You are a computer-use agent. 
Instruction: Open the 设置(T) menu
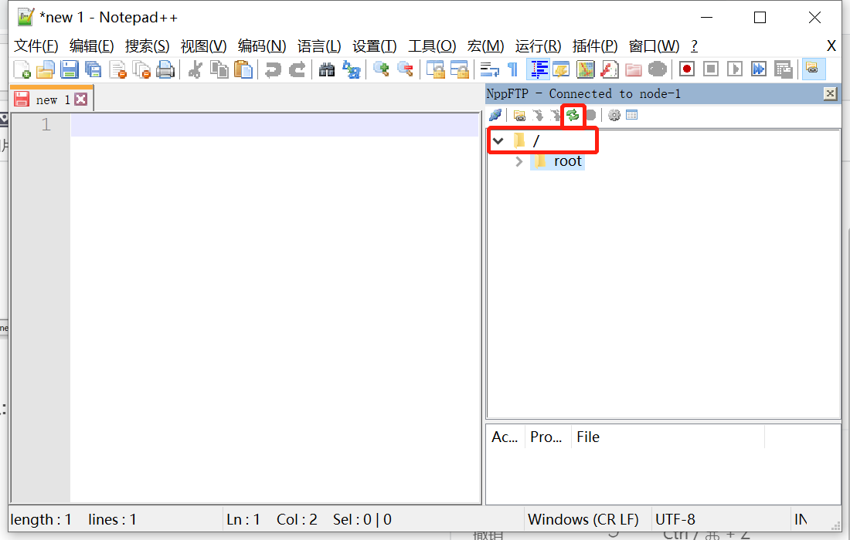(x=374, y=46)
